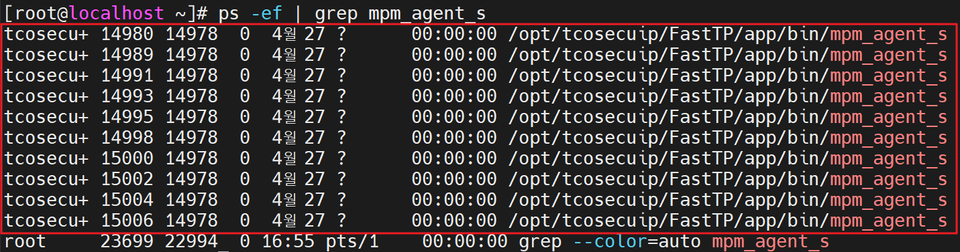Viewport: 960px width, 252px height.
Task: Click highlighted mpm_agent_s in the grep row
Action: [x=771, y=241]
